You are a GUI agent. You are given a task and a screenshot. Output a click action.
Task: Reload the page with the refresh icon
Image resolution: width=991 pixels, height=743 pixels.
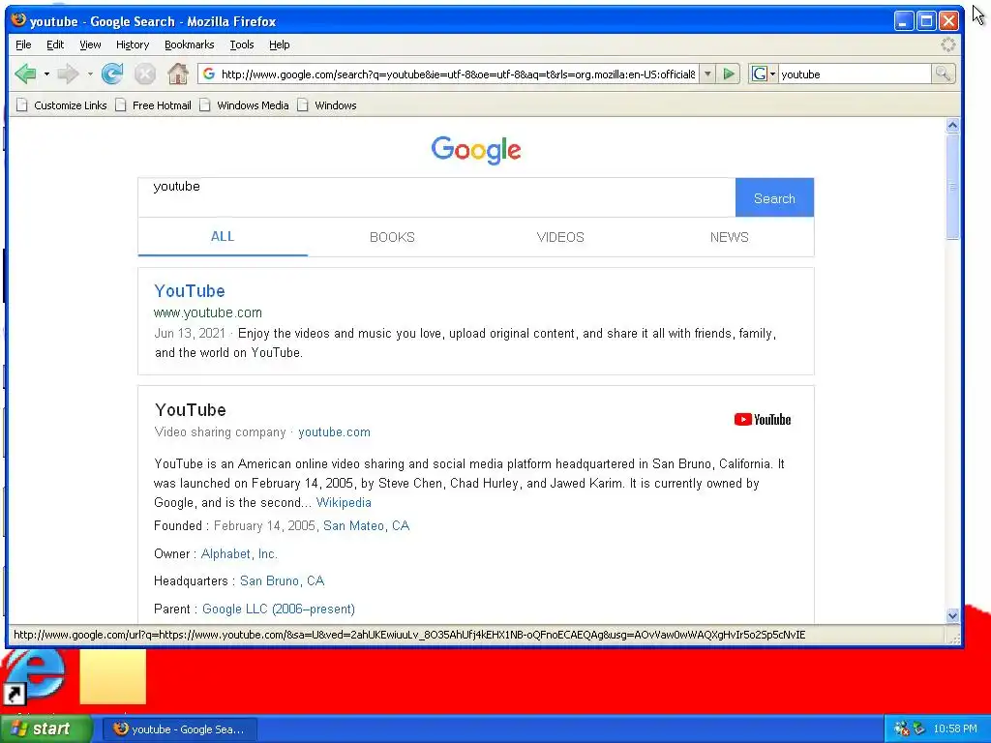coord(112,74)
